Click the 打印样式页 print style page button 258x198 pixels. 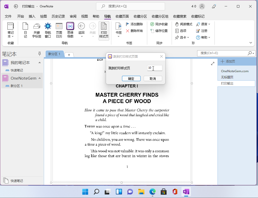(104, 31)
